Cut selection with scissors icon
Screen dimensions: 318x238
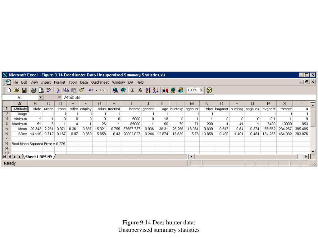58,90
